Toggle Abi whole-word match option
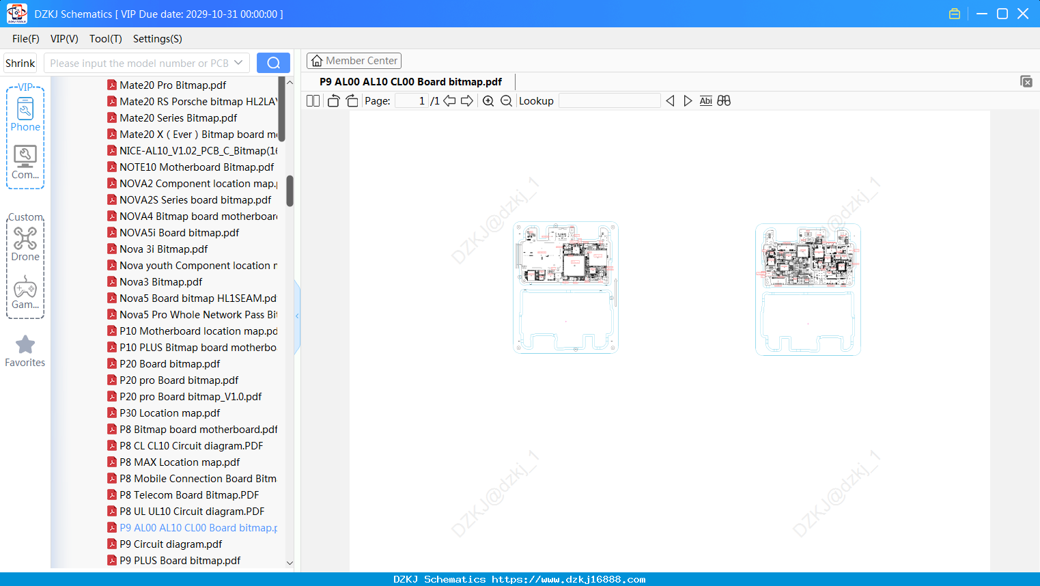 tap(706, 101)
